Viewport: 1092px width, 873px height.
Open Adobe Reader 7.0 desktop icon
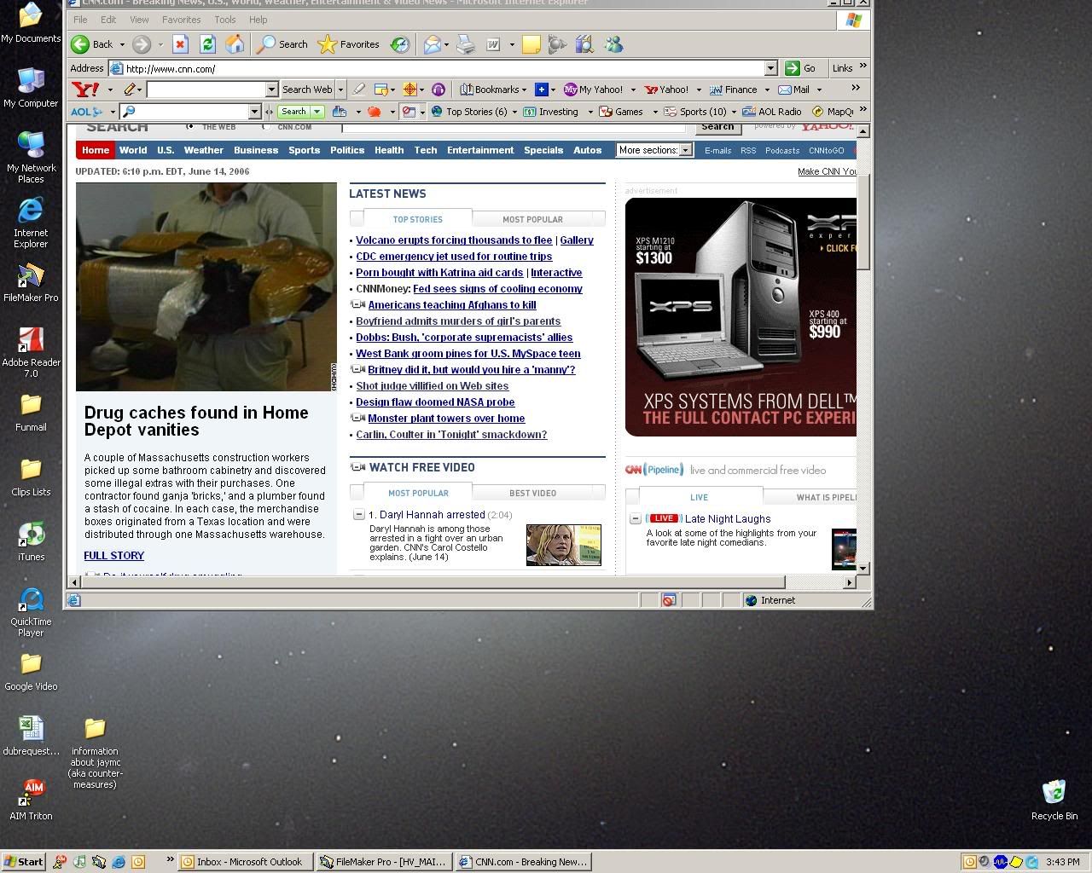tap(31, 352)
